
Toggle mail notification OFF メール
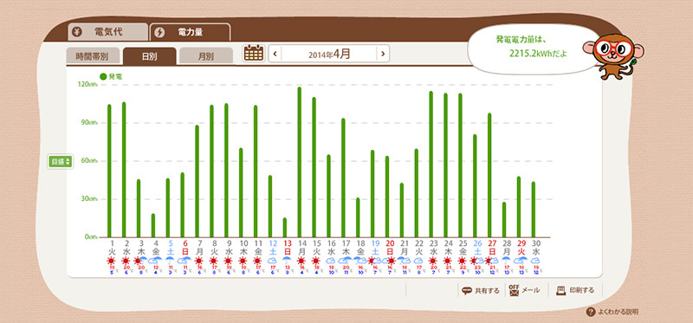(525, 290)
